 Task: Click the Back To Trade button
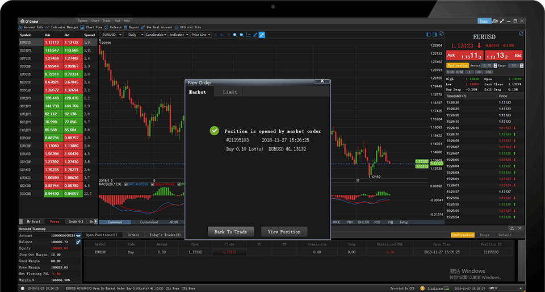(x=230, y=231)
